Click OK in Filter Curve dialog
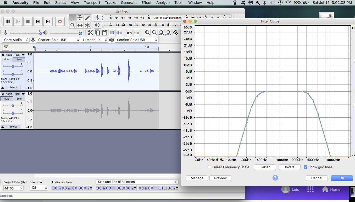355x202 pixels. (x=342, y=178)
